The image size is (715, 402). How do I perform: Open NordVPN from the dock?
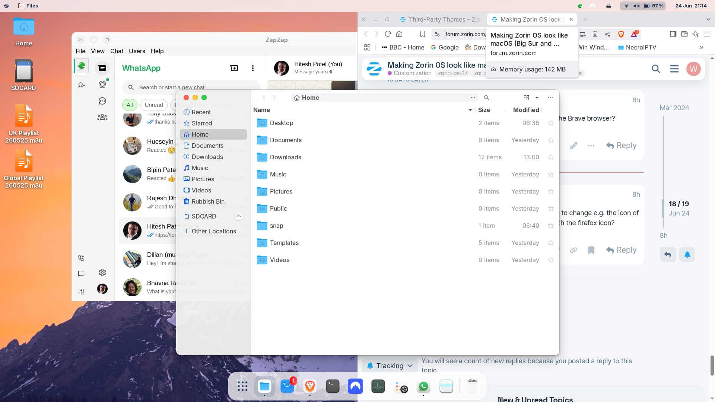pos(355,386)
